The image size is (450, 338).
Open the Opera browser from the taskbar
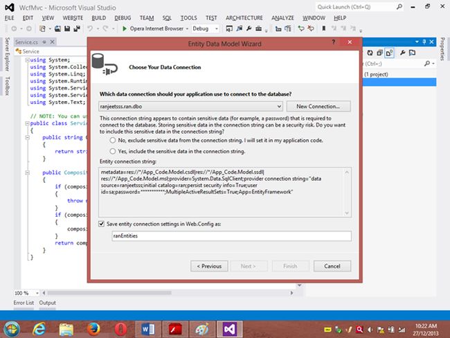coord(121,329)
